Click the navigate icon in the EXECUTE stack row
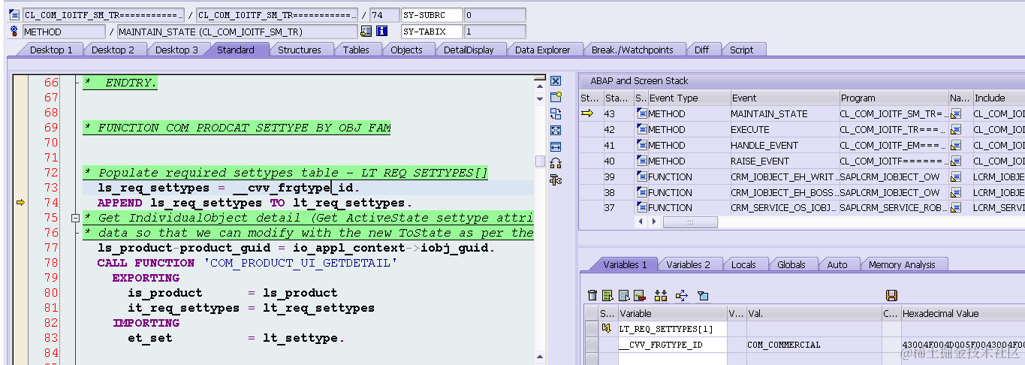 [x=956, y=130]
